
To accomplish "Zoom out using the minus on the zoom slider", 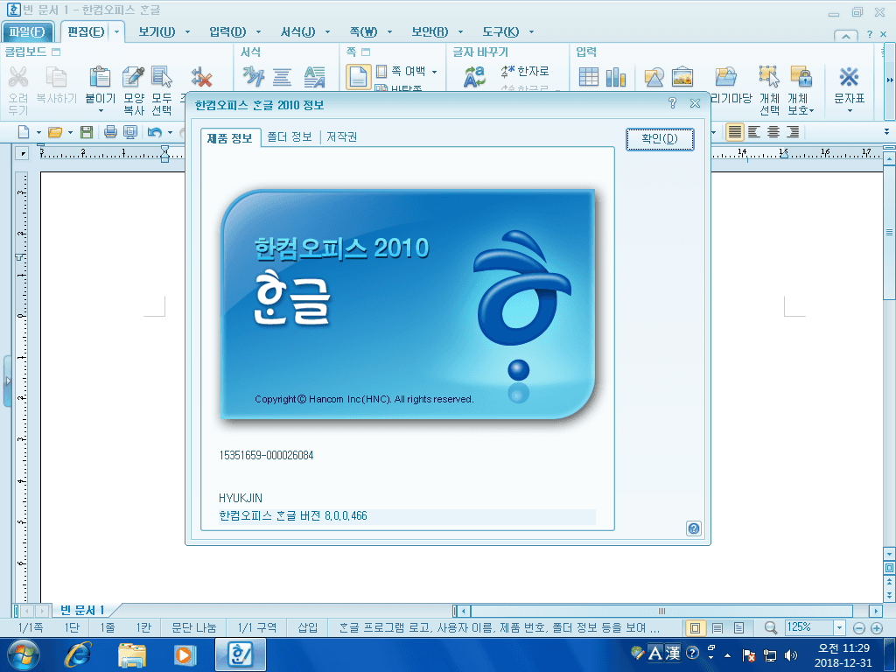I will (858, 627).
